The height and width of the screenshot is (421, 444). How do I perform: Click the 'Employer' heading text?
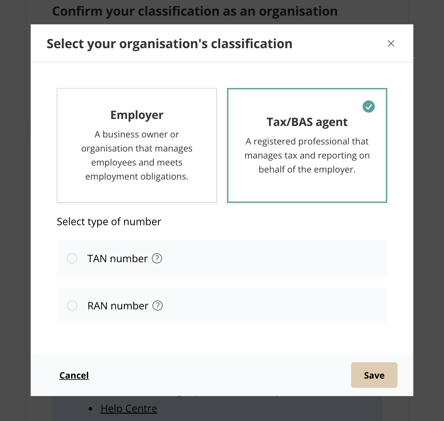tap(137, 115)
